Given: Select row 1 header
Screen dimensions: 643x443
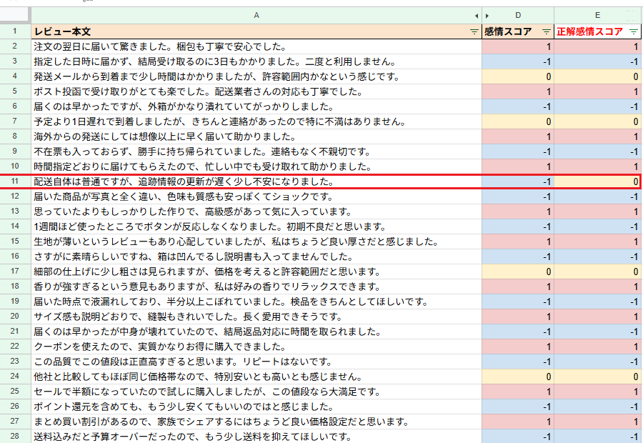Looking at the screenshot, I should [15, 31].
